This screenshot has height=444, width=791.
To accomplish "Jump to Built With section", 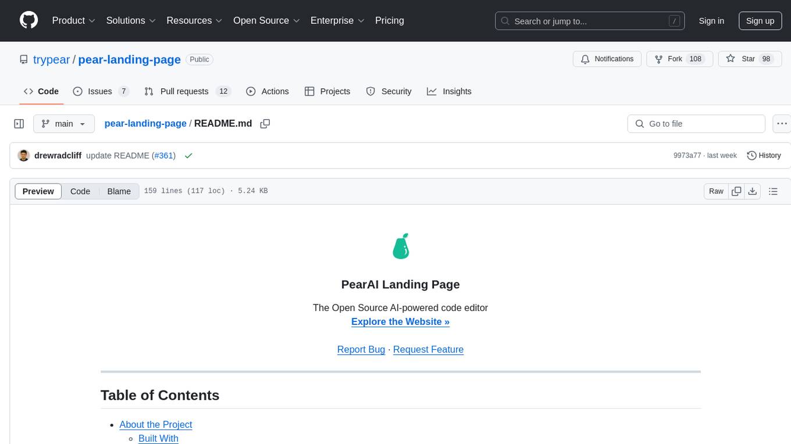I will 158,438.
